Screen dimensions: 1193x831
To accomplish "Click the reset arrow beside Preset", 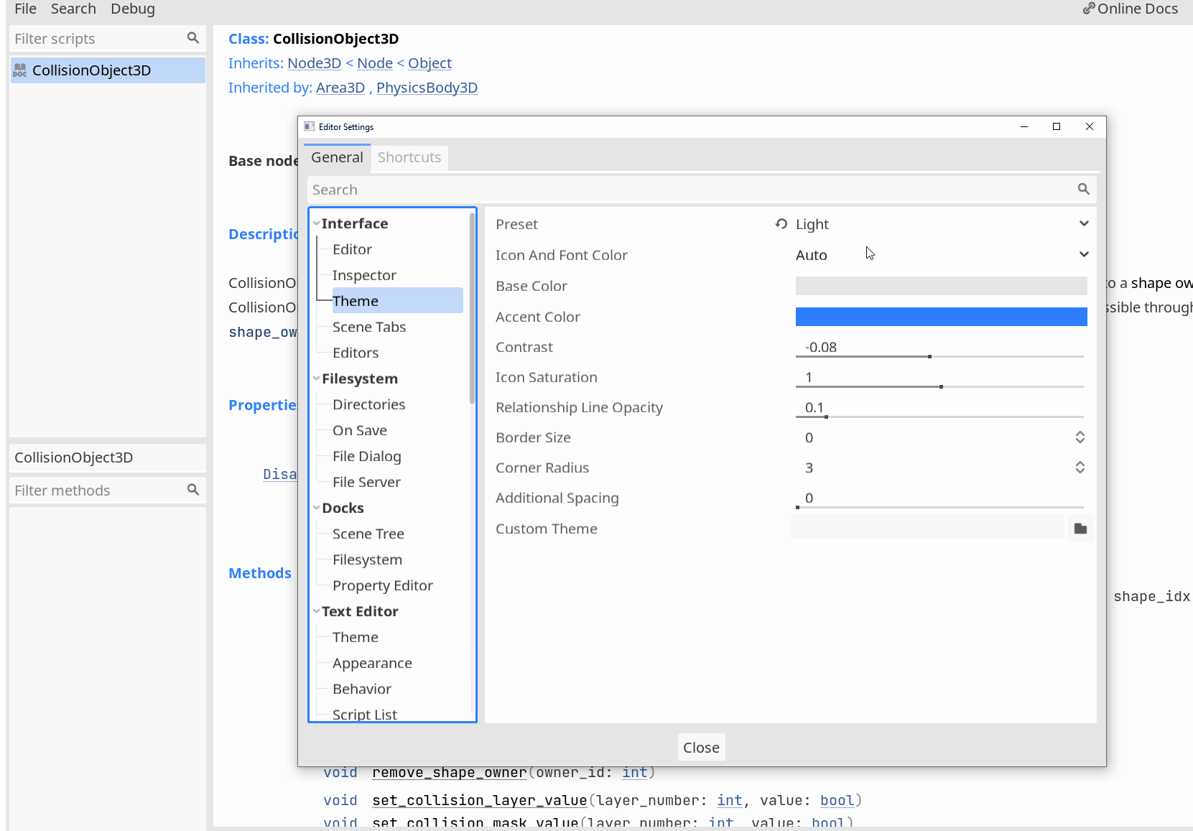I will 781,223.
